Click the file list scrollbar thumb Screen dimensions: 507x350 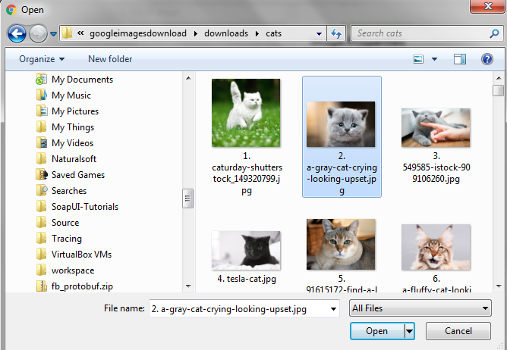point(498,90)
